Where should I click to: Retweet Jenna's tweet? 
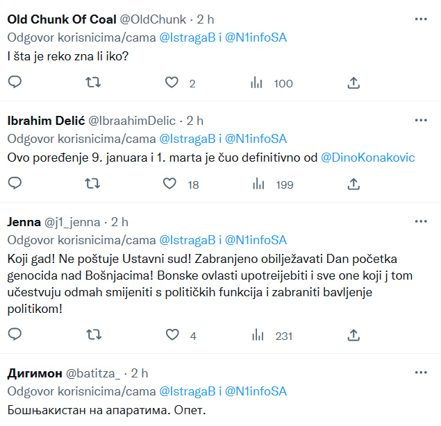click(x=92, y=335)
